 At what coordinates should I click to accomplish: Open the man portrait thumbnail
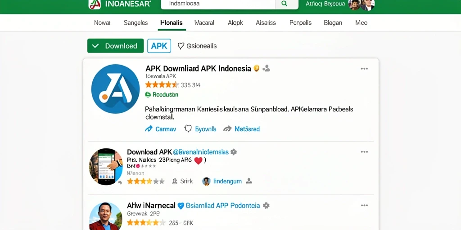105,217
